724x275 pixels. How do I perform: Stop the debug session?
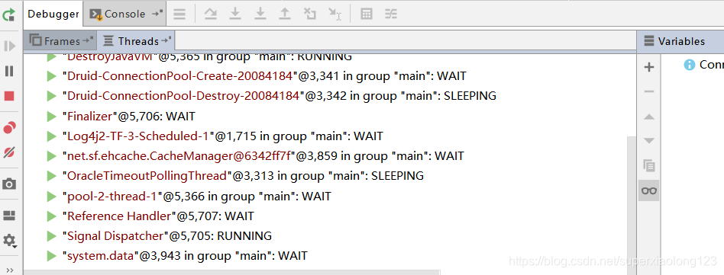pyautogui.click(x=9, y=96)
